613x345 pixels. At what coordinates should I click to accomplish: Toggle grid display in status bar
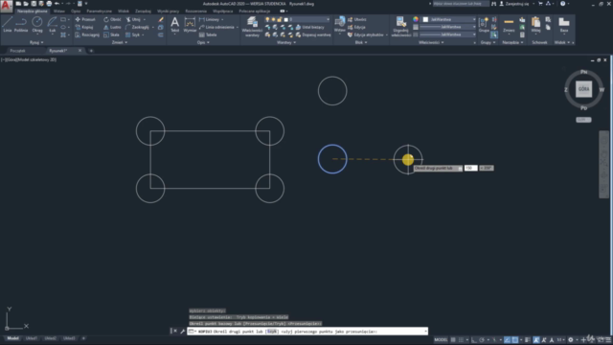coord(453,339)
